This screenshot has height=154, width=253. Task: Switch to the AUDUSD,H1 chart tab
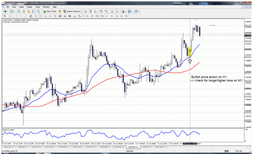[x=50, y=147]
